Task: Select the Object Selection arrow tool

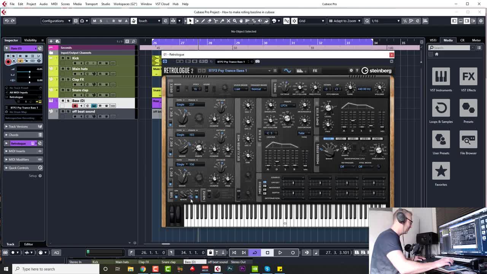Action: [190, 21]
